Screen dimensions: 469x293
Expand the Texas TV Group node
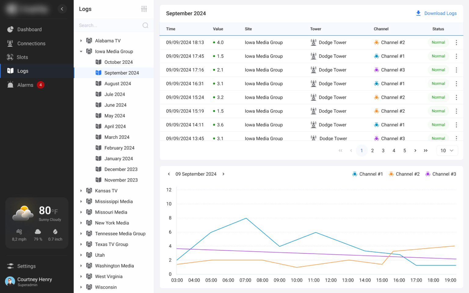[x=81, y=244]
